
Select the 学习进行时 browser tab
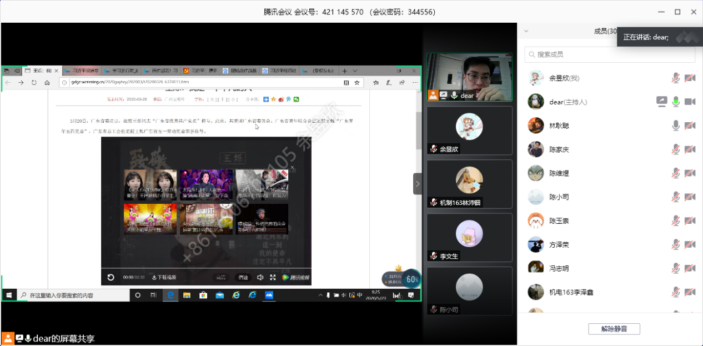[x=120, y=71]
